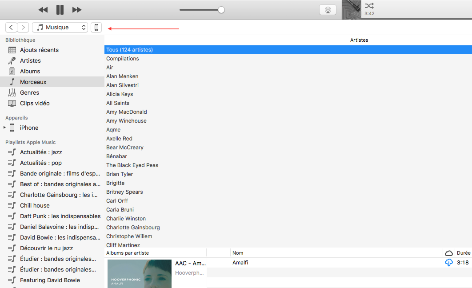Screen dimensions: 472x288
Task: Open the AirPlay output menu
Action: 328,10
